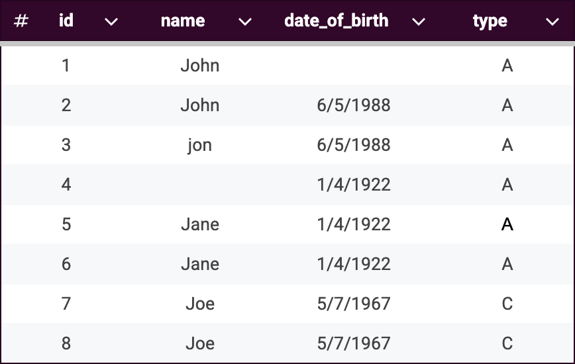Click the id cell with value 5
Image resolution: width=575 pixels, height=364 pixels.
pyautogui.click(x=66, y=224)
